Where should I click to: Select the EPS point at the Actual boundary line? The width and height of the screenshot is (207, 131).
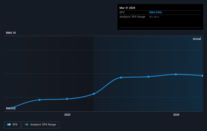pyautogui.click(x=94, y=94)
